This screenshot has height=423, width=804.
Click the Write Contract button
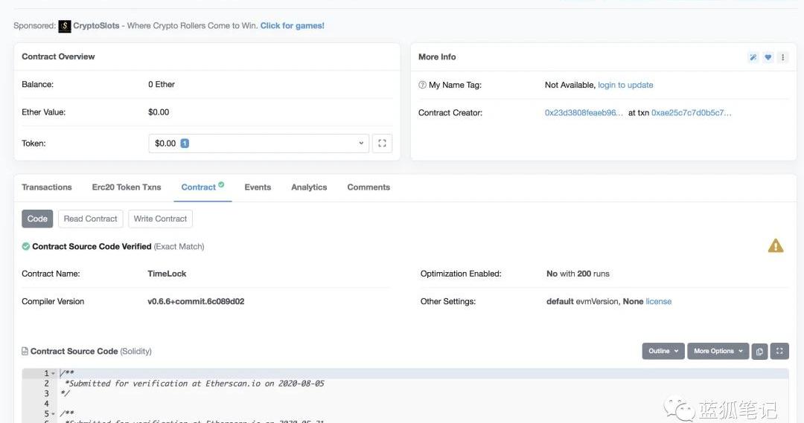(160, 219)
